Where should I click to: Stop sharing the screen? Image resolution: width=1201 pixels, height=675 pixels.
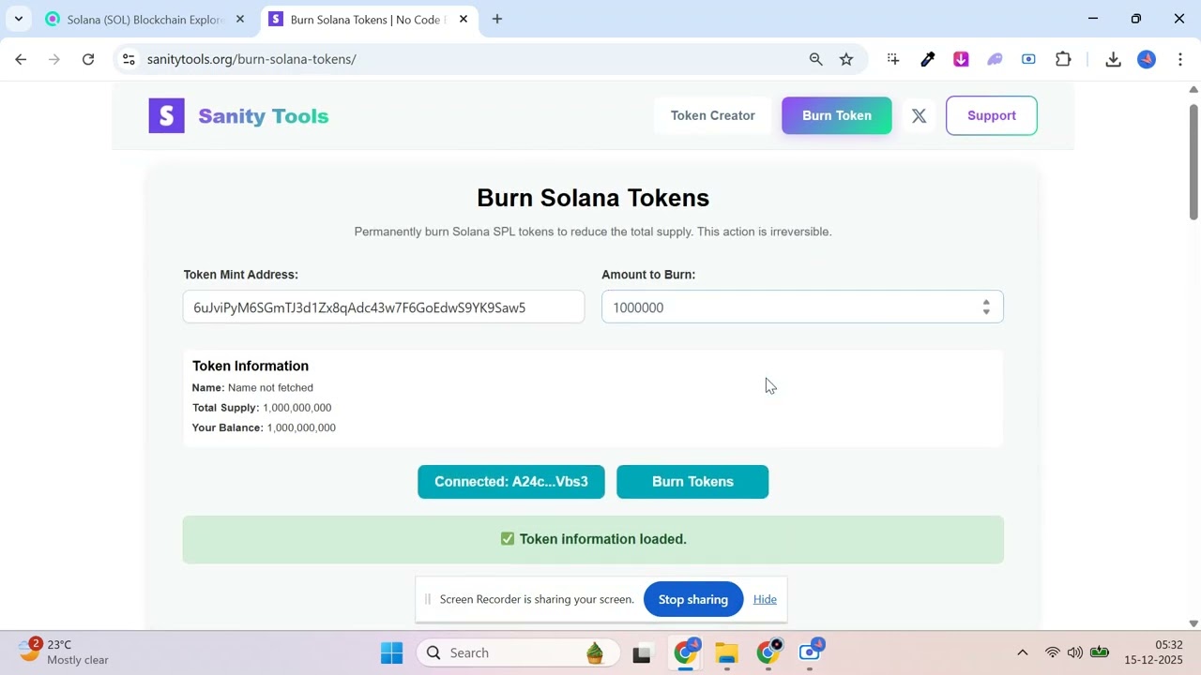693,599
